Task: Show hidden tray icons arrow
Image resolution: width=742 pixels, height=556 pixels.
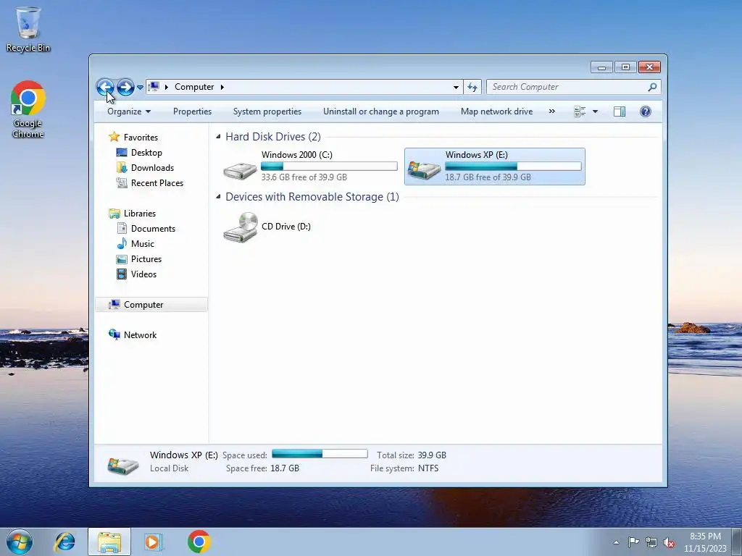Action: coord(616,542)
